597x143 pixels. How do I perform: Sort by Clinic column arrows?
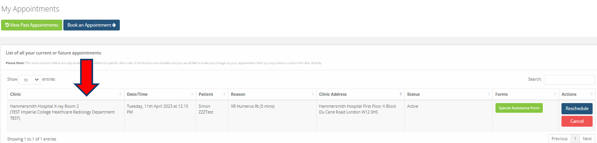[x=121, y=94]
